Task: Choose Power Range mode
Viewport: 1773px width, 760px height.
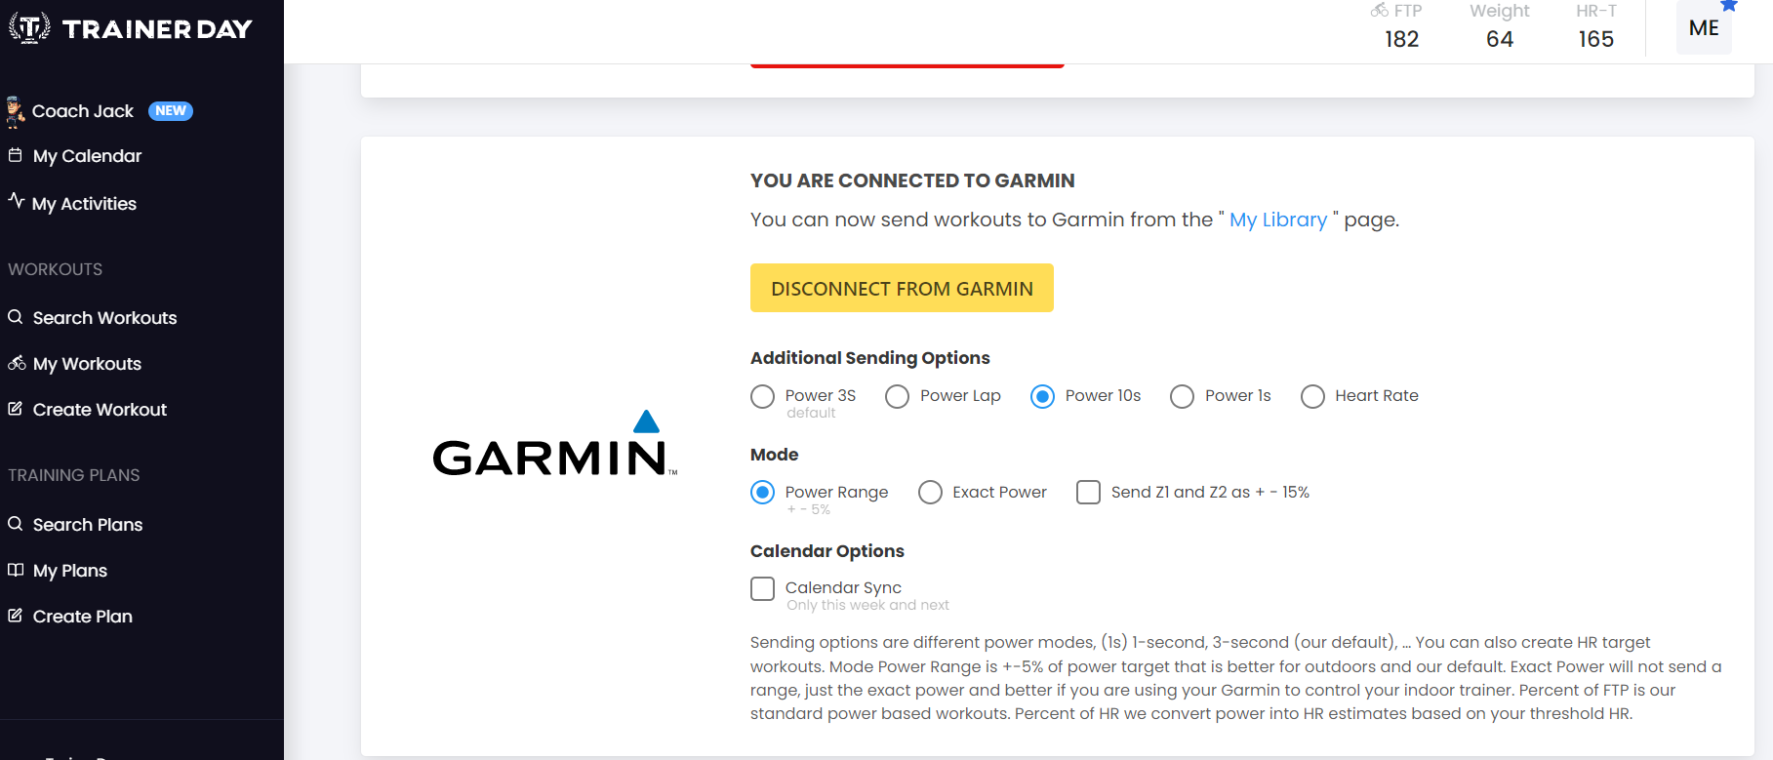Action: pyautogui.click(x=762, y=493)
